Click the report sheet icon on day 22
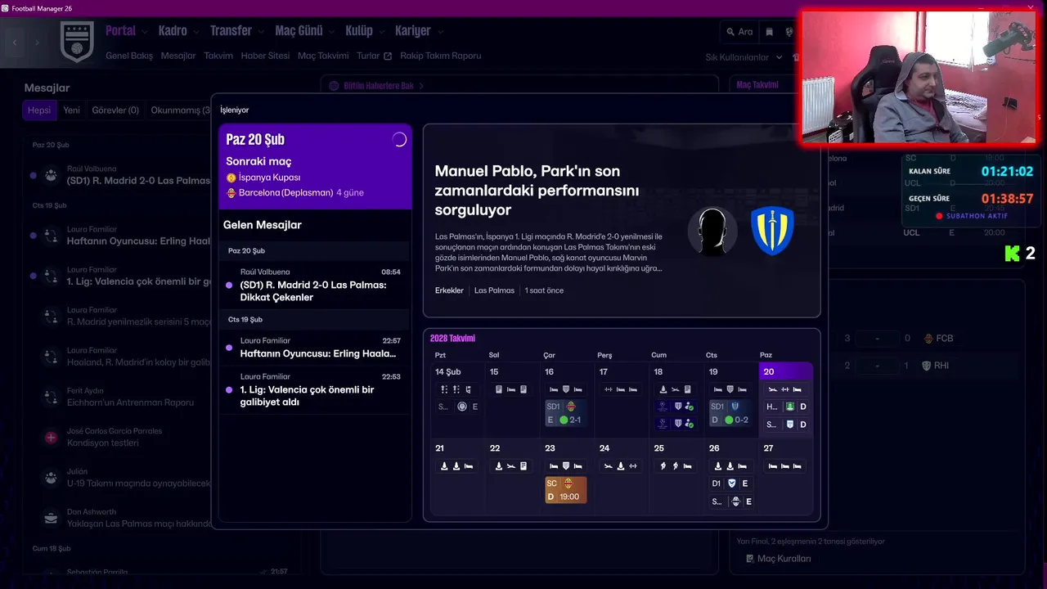The height and width of the screenshot is (589, 1047). (x=523, y=466)
